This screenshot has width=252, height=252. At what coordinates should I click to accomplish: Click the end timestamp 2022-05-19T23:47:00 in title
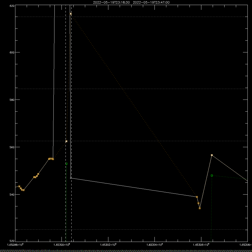tap(151, 3)
